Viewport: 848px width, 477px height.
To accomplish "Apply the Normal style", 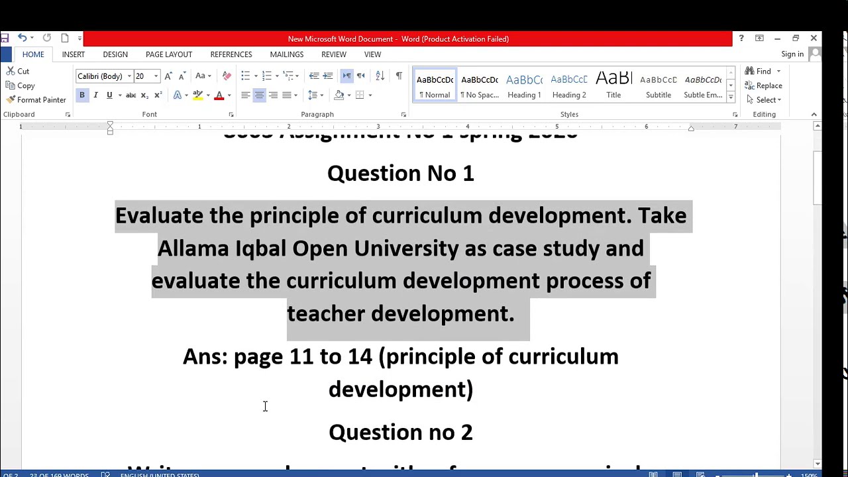I will [x=435, y=85].
